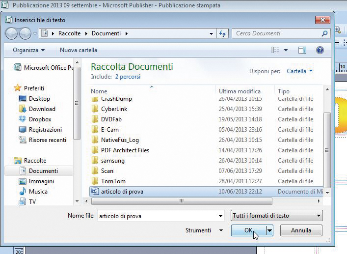This screenshot has height=254, width=347.
Task: Open Registrazioni in the favorites list
Action: pyautogui.click(x=40, y=130)
